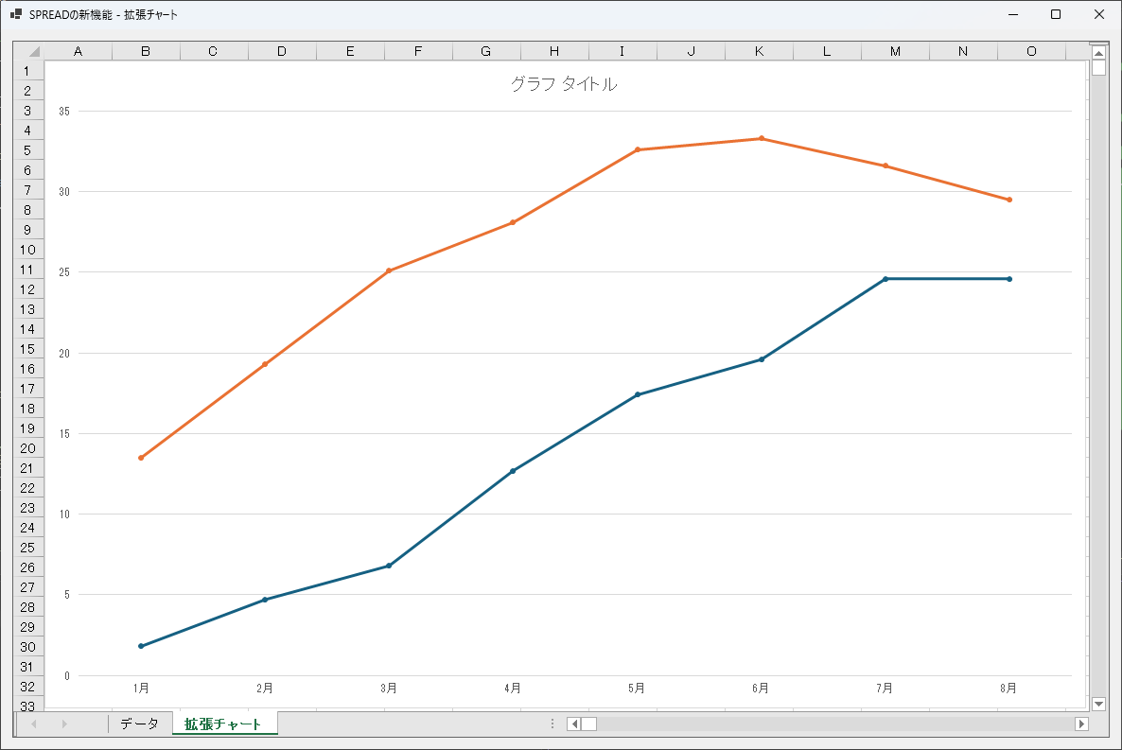The height and width of the screenshot is (750, 1122).
Task: Click the 20 value axis label
Action: [64, 354]
